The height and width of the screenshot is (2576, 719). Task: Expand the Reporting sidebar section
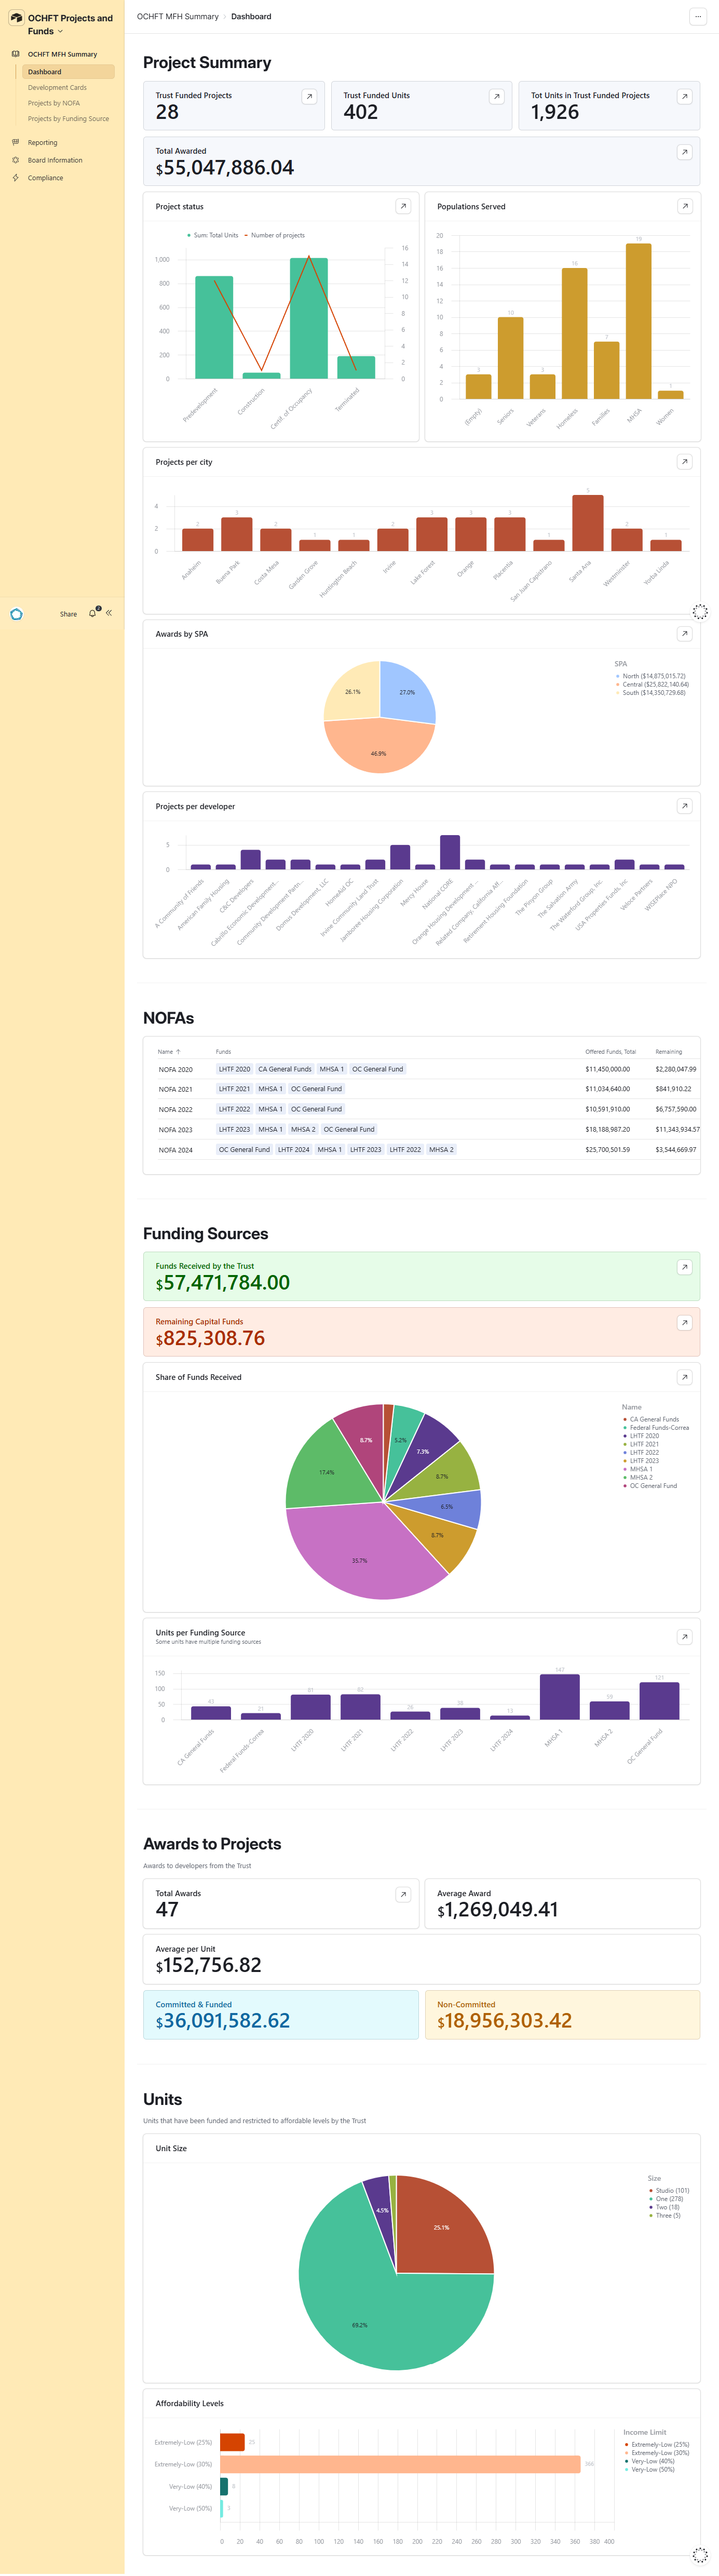pyautogui.click(x=42, y=143)
